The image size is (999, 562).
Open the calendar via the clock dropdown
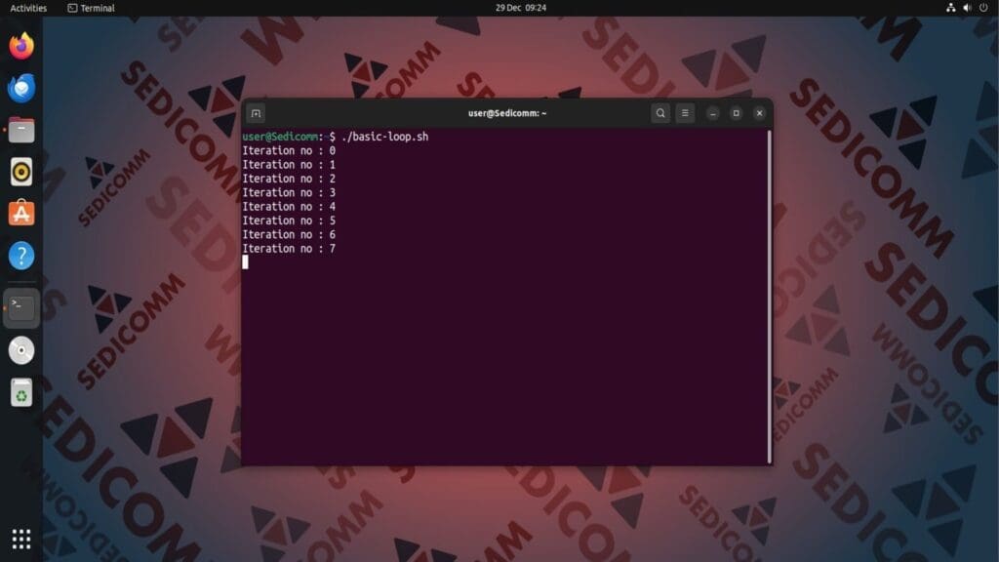522,8
